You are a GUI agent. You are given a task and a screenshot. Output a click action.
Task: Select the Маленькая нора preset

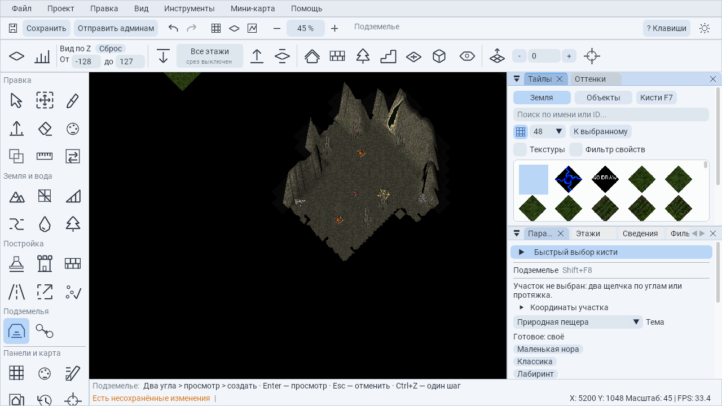548,349
